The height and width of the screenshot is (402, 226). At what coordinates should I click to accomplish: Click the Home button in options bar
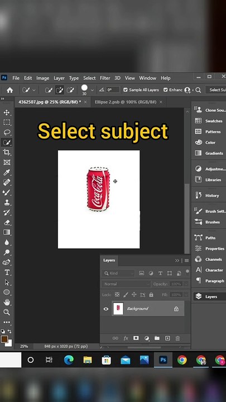click(x=9, y=90)
